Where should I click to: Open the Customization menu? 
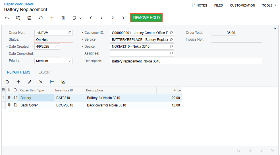(242, 5)
